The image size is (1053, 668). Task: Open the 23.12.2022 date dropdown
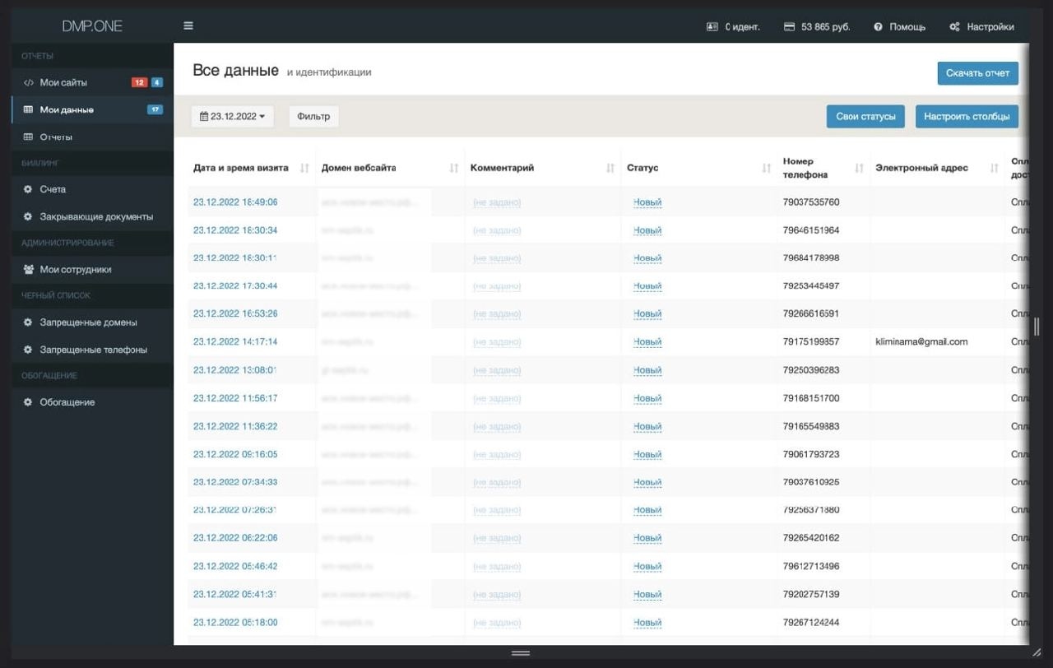[x=233, y=117]
